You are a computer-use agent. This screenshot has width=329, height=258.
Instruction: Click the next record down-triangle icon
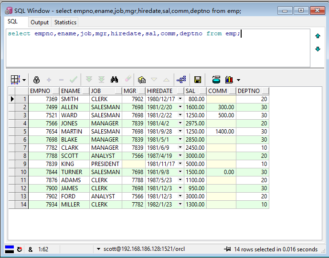coord(154,80)
